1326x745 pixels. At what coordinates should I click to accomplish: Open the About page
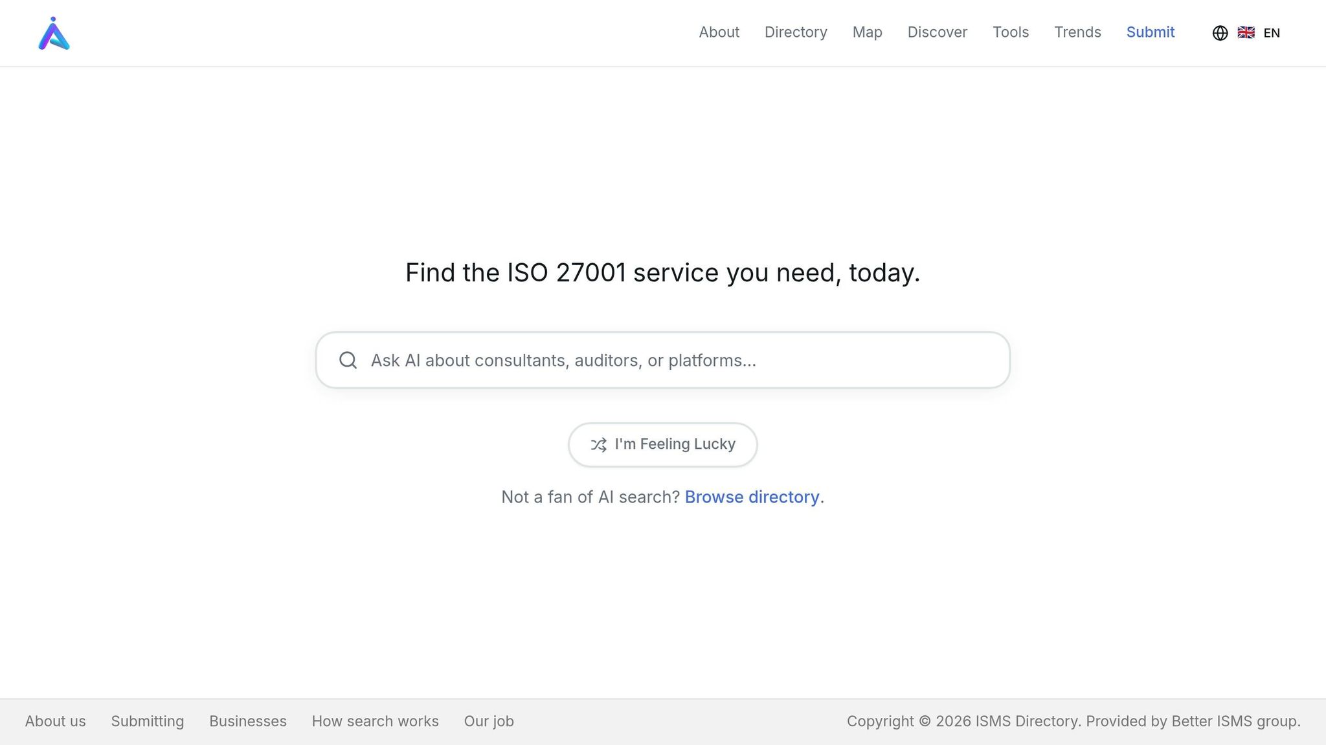(719, 32)
